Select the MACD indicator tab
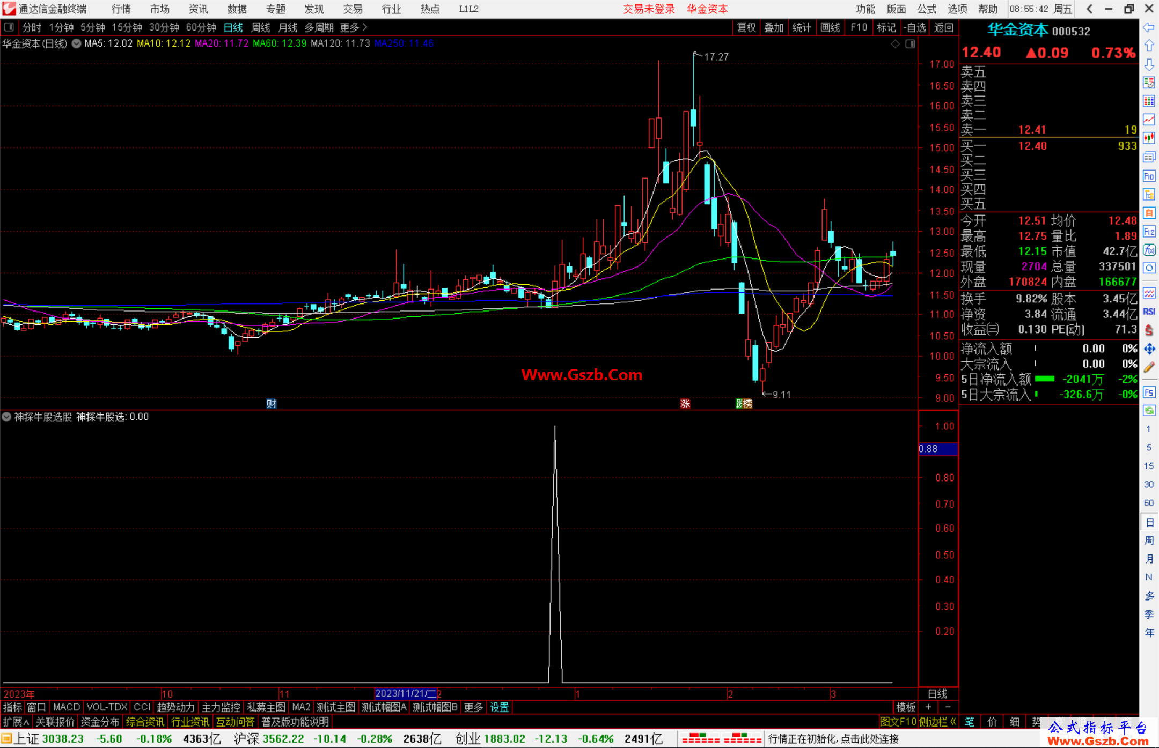The height and width of the screenshot is (748, 1159). pos(67,707)
